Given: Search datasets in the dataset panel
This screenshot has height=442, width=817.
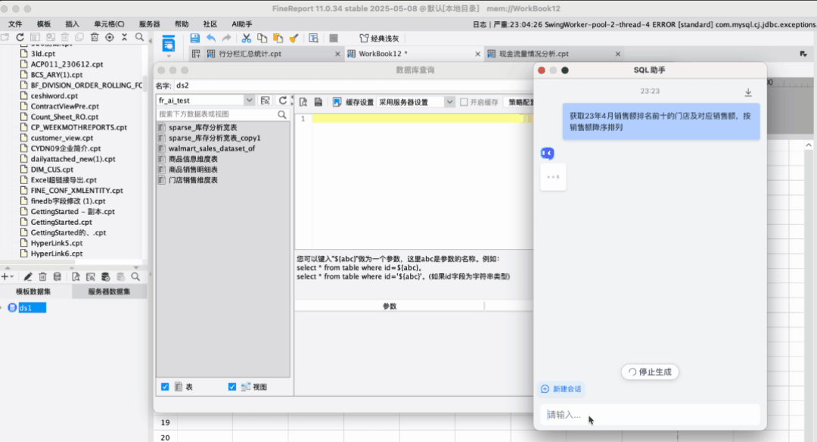Looking at the screenshot, I should point(135,277).
